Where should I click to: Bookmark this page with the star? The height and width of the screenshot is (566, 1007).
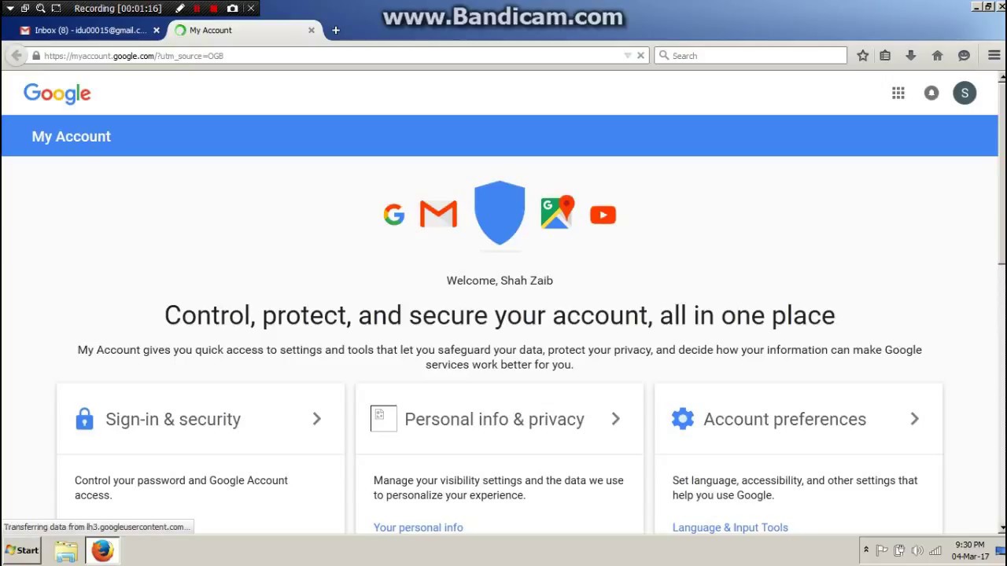point(863,56)
